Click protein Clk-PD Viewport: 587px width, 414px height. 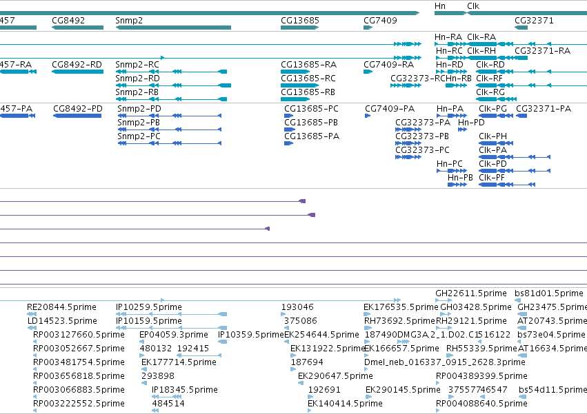[493, 164]
